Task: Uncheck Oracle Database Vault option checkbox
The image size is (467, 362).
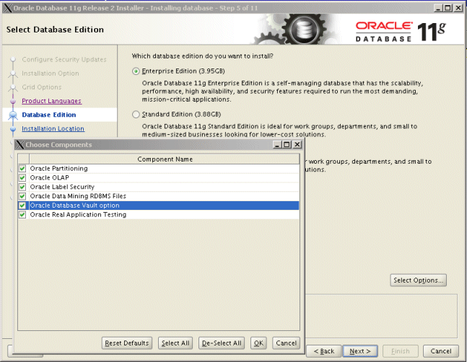Action: pyautogui.click(x=22, y=206)
